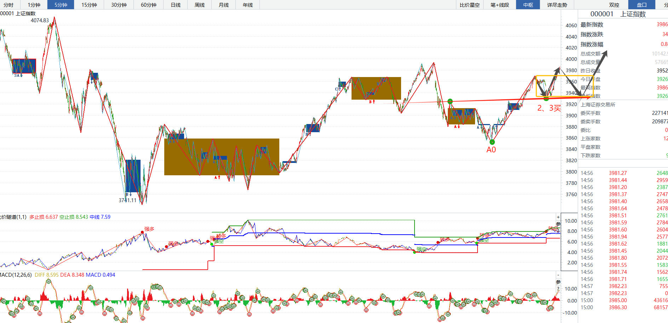The width and height of the screenshot is (668, 323).
Task: Switch to the 15分钟 timeframe
Action: [x=89, y=5]
